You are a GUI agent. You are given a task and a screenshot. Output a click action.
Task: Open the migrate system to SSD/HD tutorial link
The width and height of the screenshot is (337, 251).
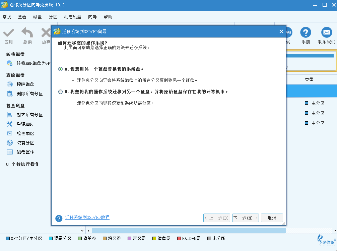87,217
